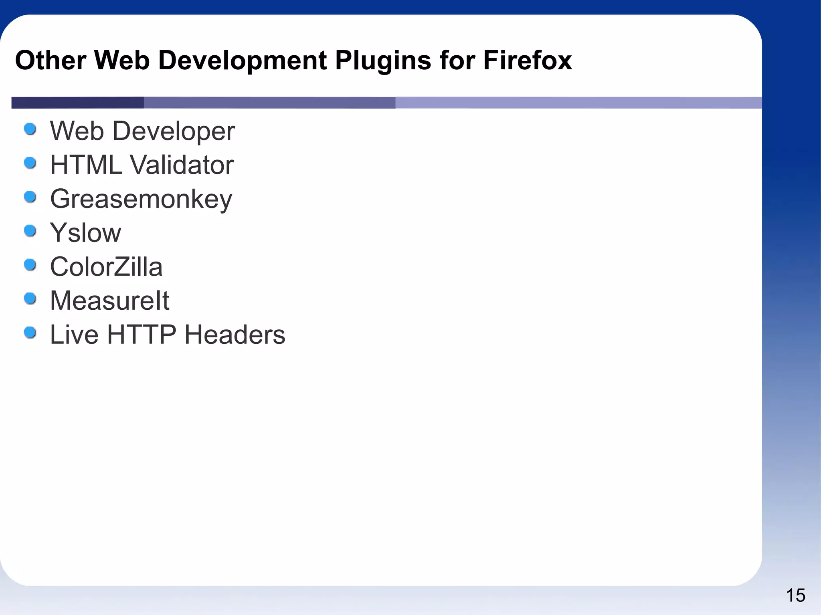Click the 'Yslow' bullet text
The width and height of the screenshot is (821, 615).
[x=85, y=232]
